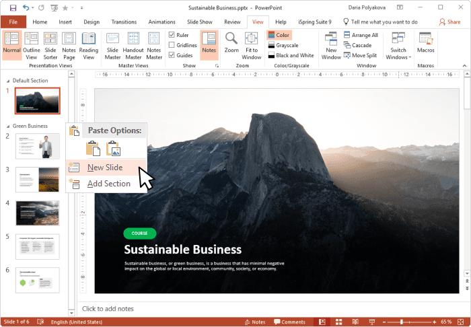Open a New Window
The width and height of the screenshot is (471, 327).
(331, 46)
